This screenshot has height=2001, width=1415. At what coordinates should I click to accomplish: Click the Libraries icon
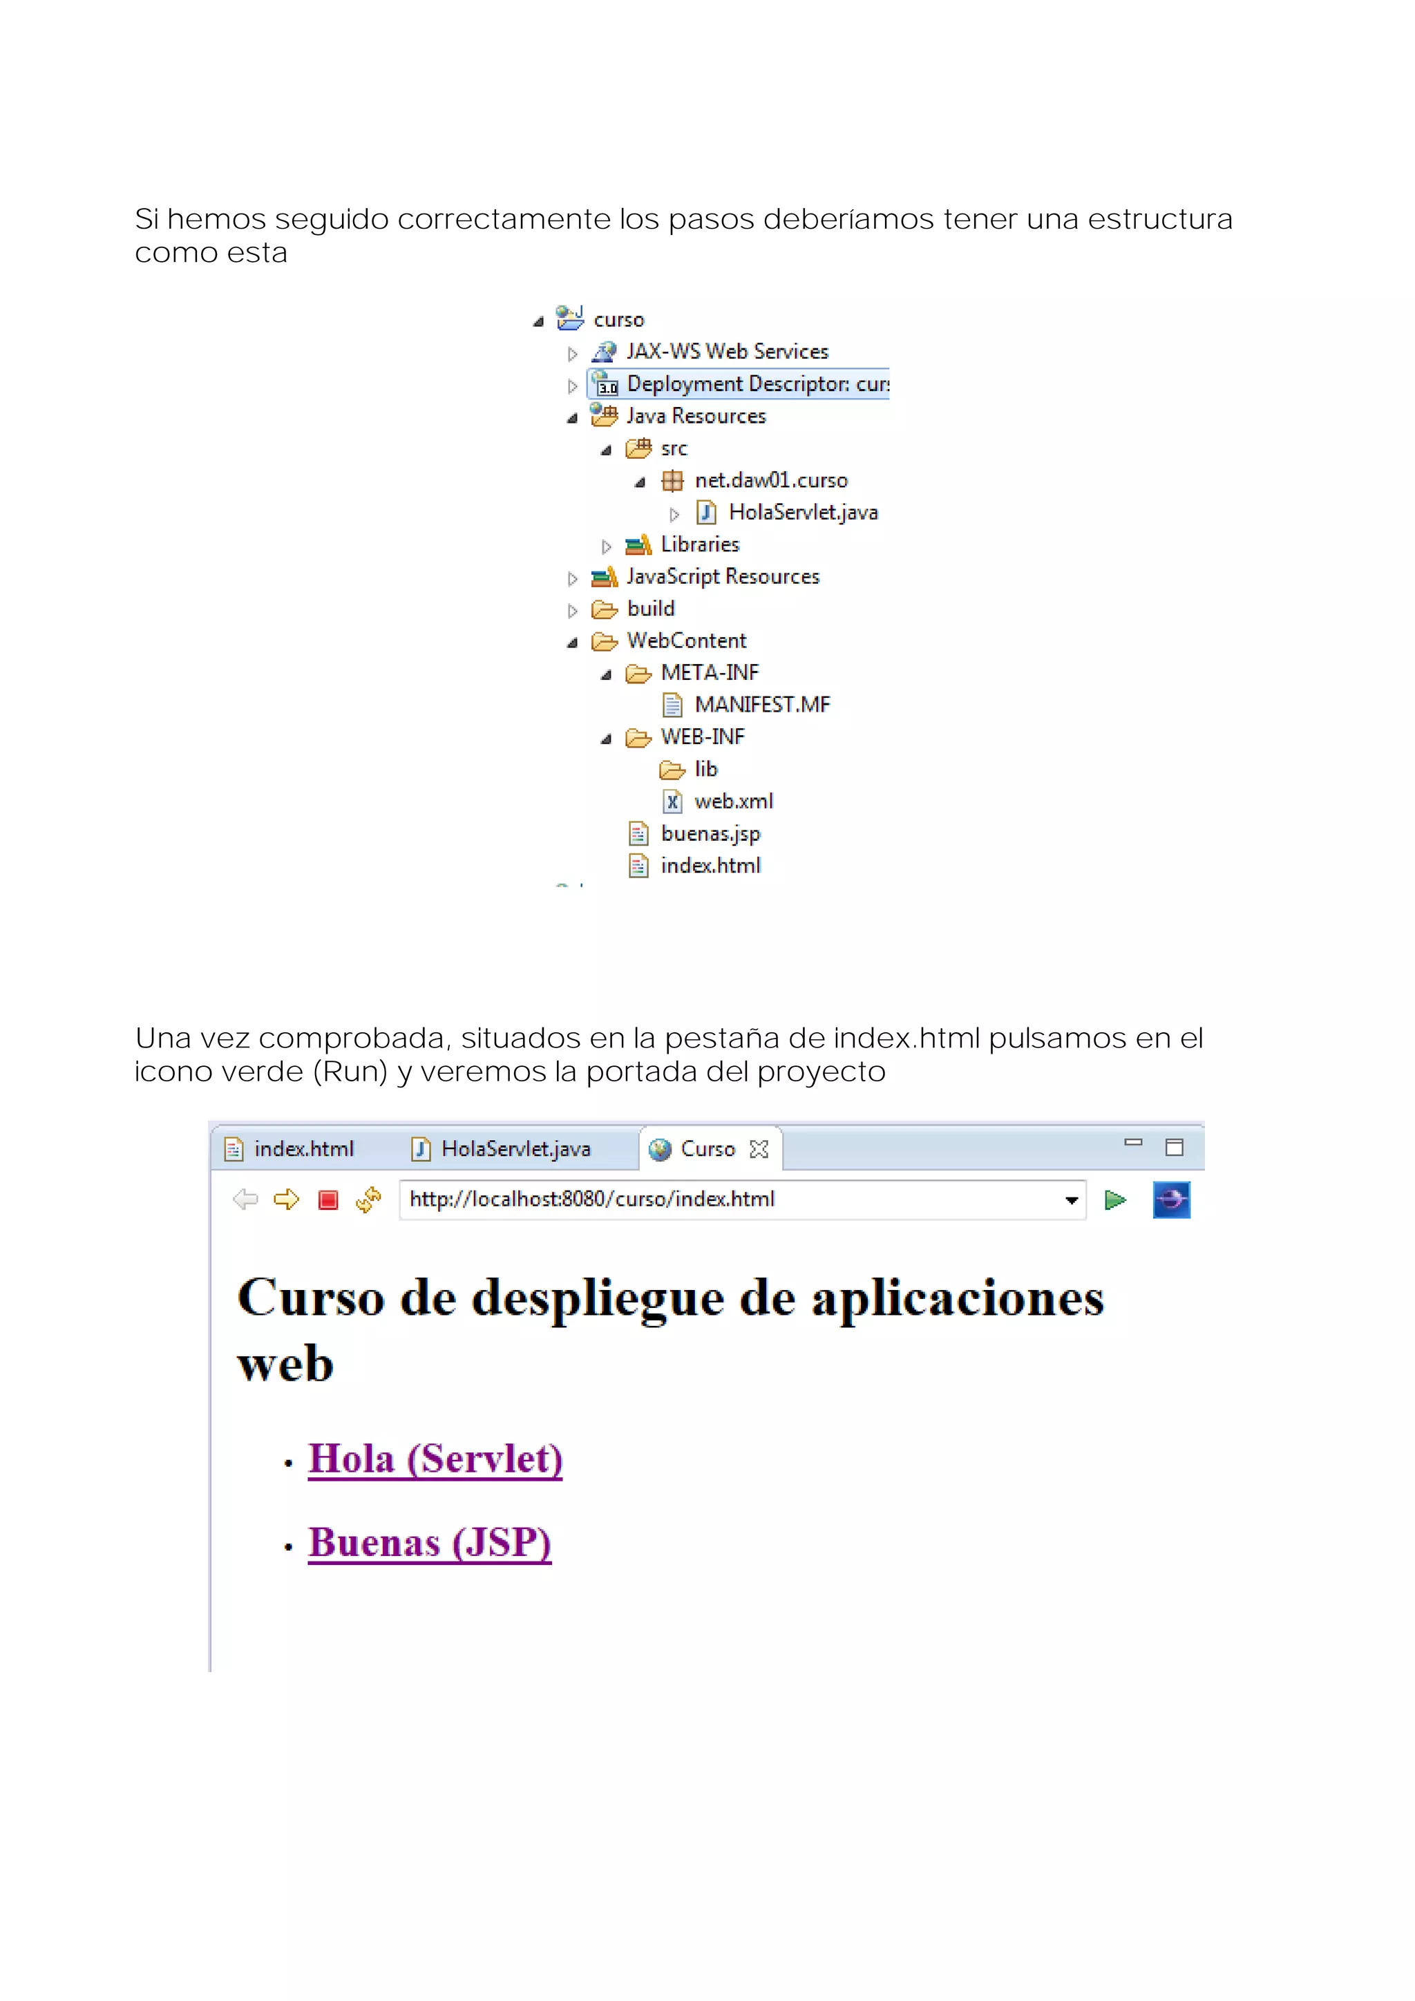638,544
